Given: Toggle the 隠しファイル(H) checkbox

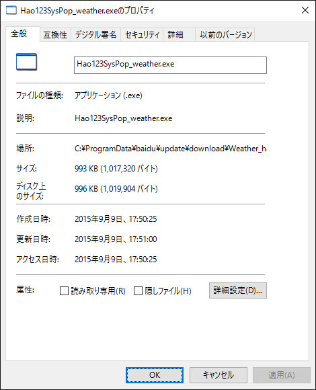Looking at the screenshot, I should click(138, 290).
